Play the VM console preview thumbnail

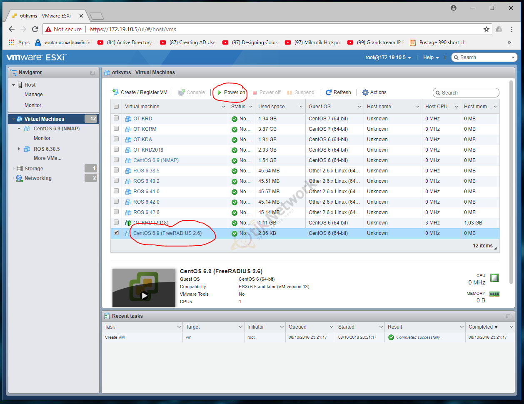(x=144, y=296)
